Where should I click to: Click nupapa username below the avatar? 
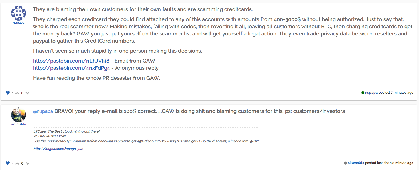pos(19,23)
